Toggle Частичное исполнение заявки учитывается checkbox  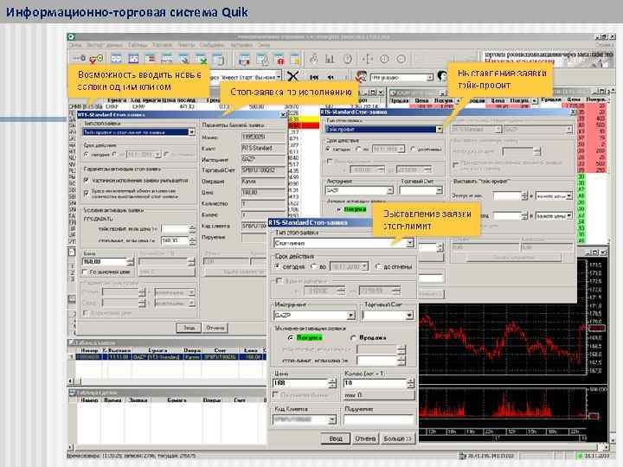pyautogui.click(x=87, y=180)
